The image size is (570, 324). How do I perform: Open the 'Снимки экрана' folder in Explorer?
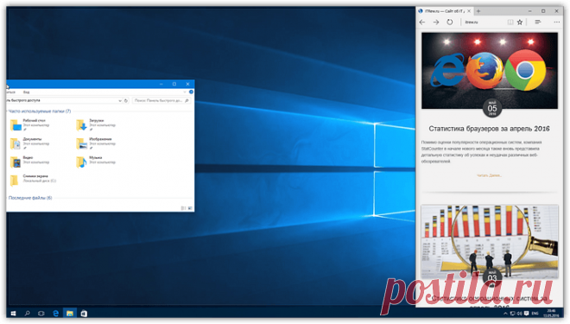click(x=33, y=180)
